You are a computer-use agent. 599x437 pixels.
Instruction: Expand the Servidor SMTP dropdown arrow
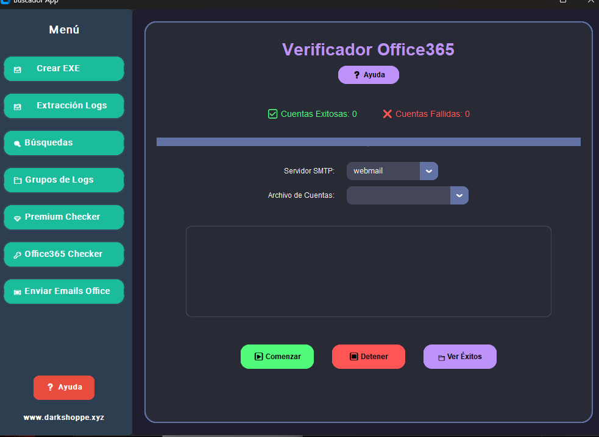click(429, 171)
